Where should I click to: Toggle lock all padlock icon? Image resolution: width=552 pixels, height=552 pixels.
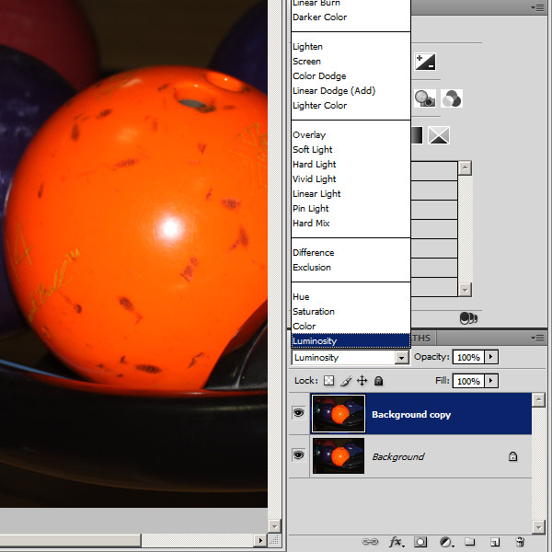[x=378, y=381]
